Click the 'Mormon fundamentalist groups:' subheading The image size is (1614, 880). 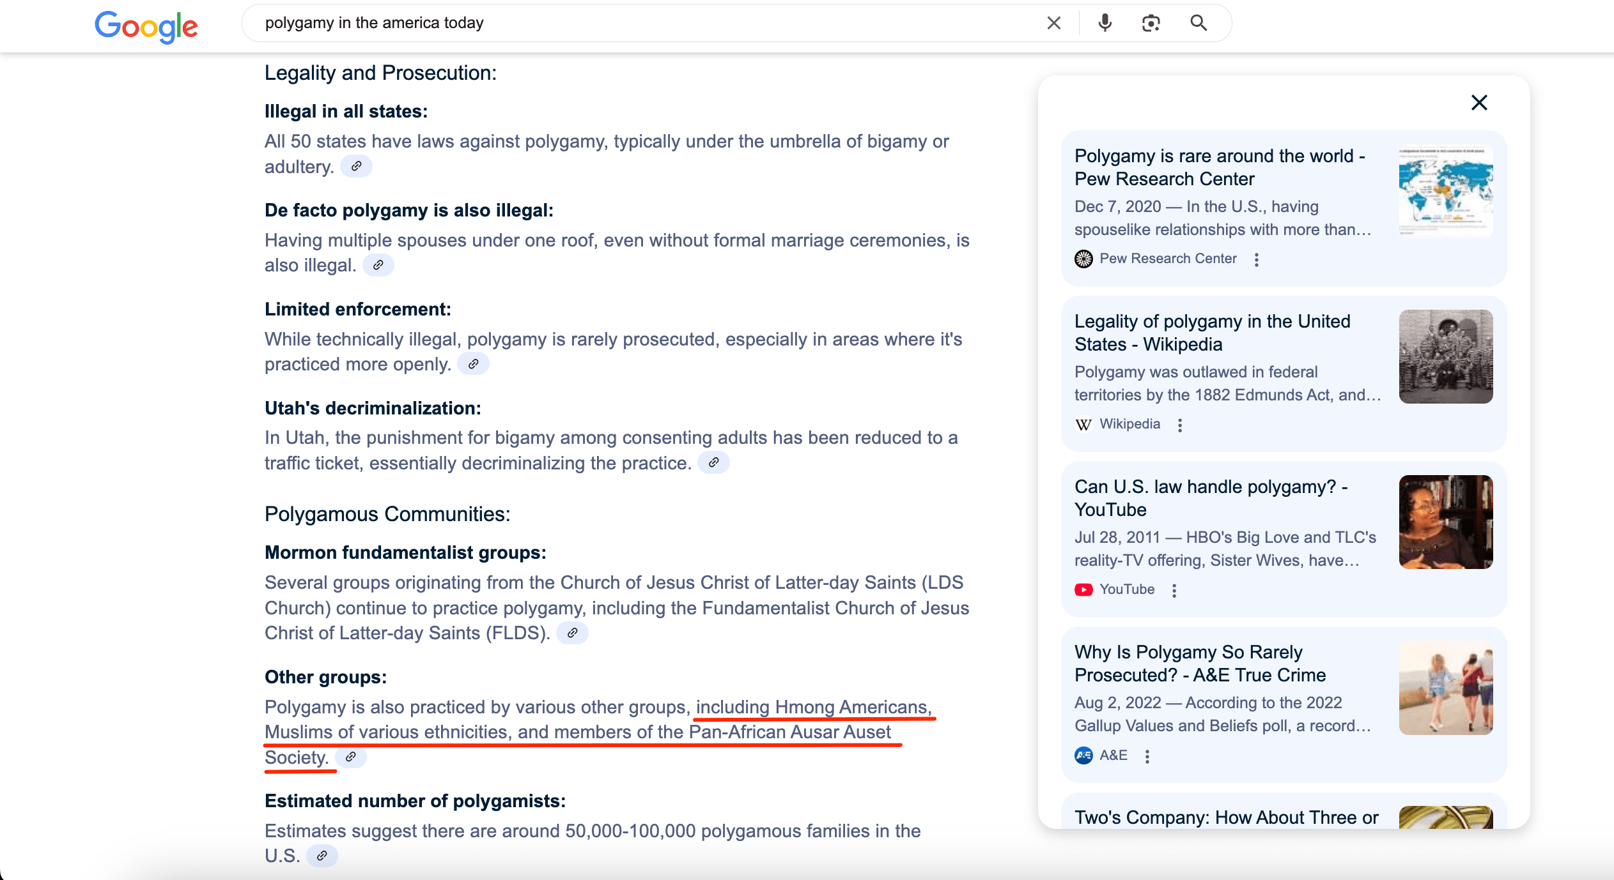(405, 552)
